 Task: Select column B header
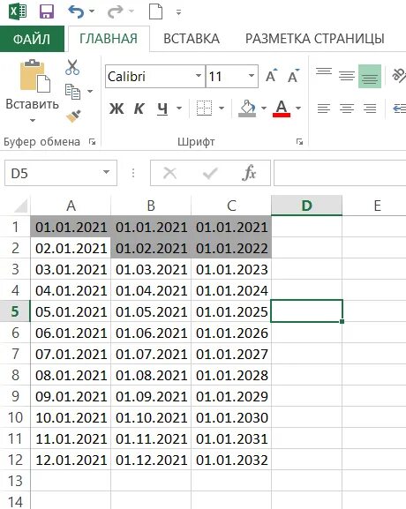click(x=151, y=206)
